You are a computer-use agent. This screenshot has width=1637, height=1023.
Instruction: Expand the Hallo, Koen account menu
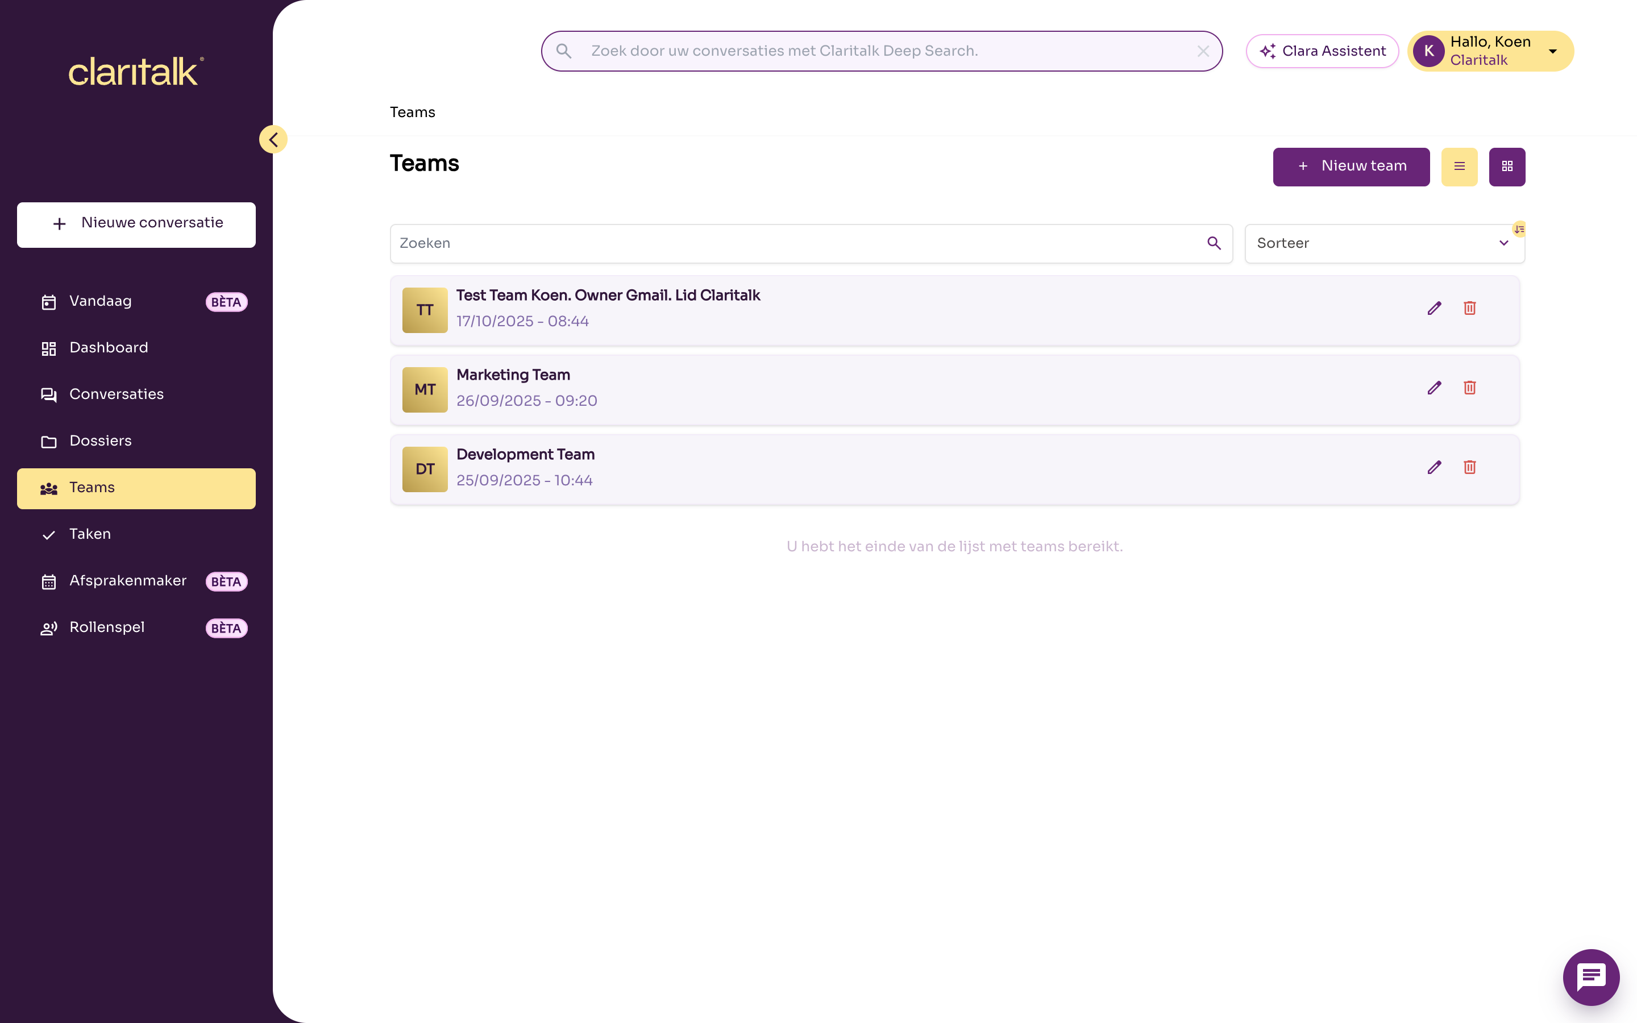(x=1490, y=51)
